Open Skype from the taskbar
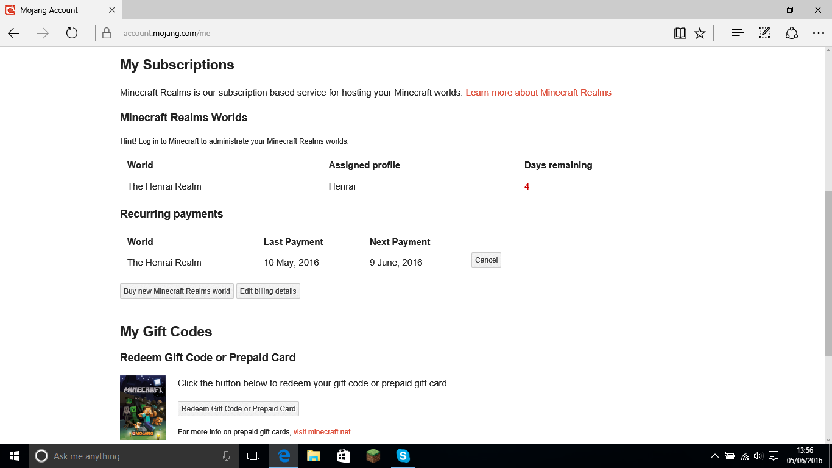The height and width of the screenshot is (468, 832). pos(403,456)
